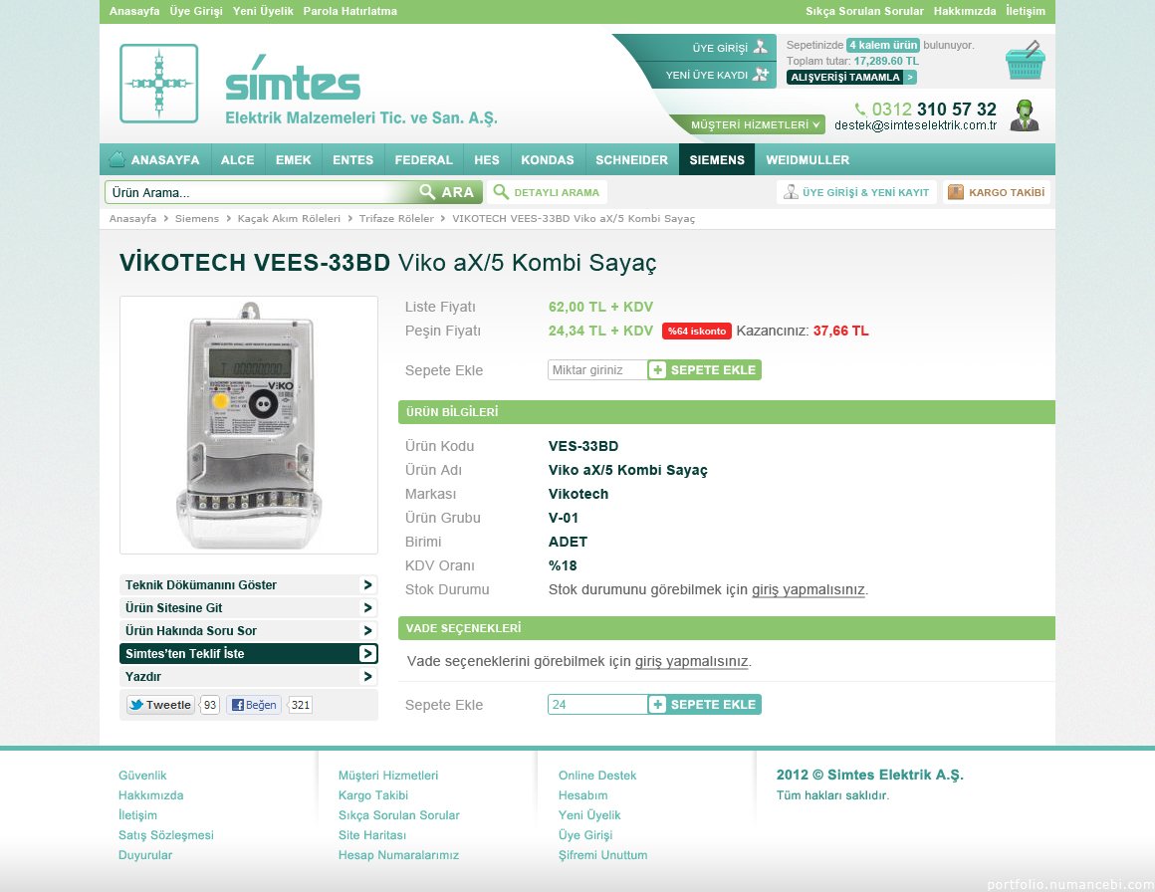Click the quantity field containing 24
This screenshot has width=1155, height=892.
pyautogui.click(x=597, y=704)
